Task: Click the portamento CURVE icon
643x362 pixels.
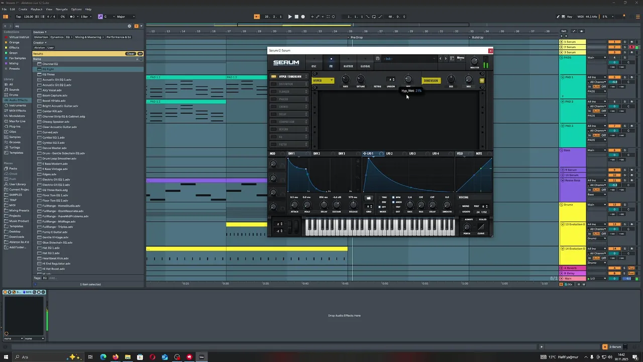Action: tap(481, 227)
